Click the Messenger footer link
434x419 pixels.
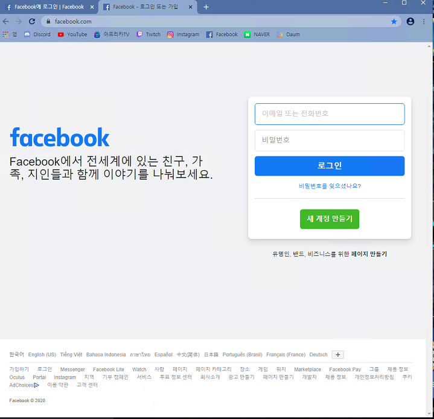click(72, 369)
